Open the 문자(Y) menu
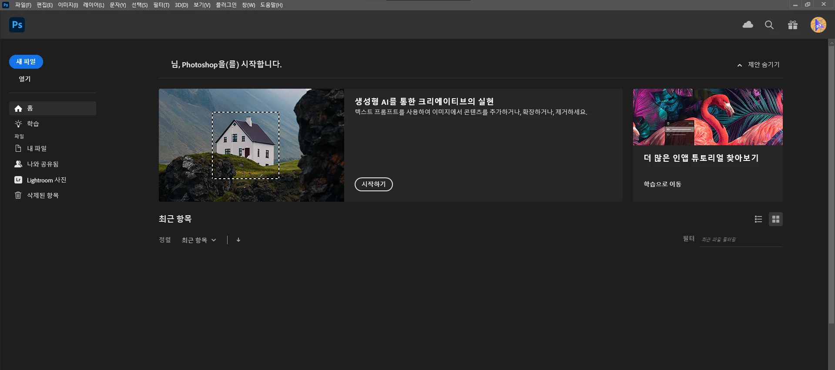The width and height of the screenshot is (835, 370). [x=117, y=5]
